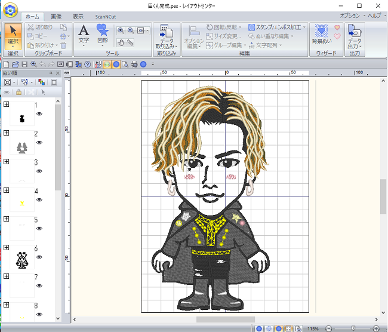Toggle visibility of sewing order item 2
The width and height of the screenshot is (388, 332).
coord(39,143)
